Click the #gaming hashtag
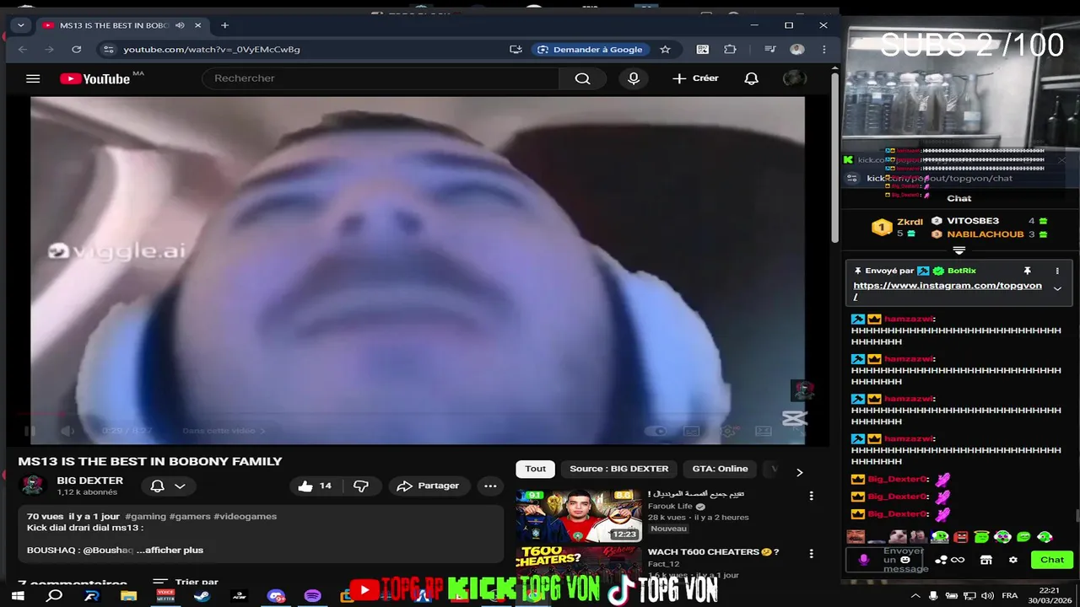 [x=145, y=516]
